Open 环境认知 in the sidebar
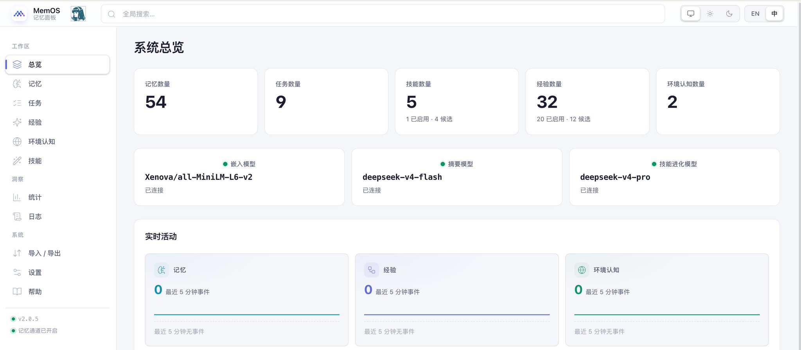The image size is (801, 350). [57, 142]
